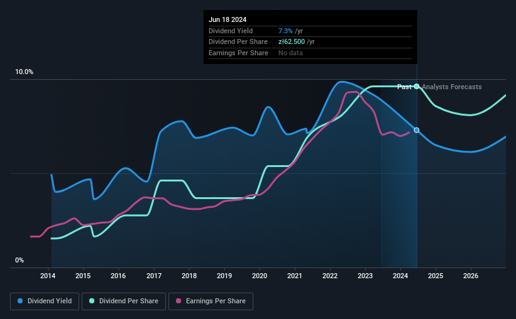Click the 2020 x-axis label
Image resolution: width=516 pixels, height=319 pixels.
click(260, 276)
